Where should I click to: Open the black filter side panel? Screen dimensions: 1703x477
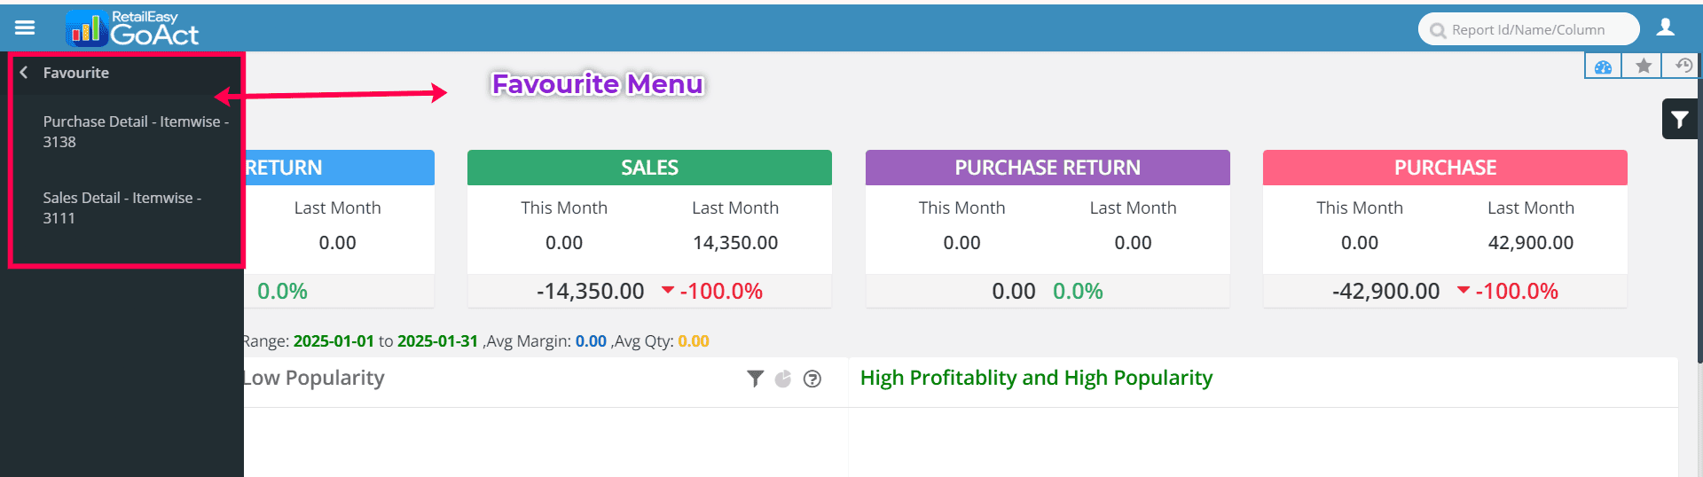tap(1679, 120)
